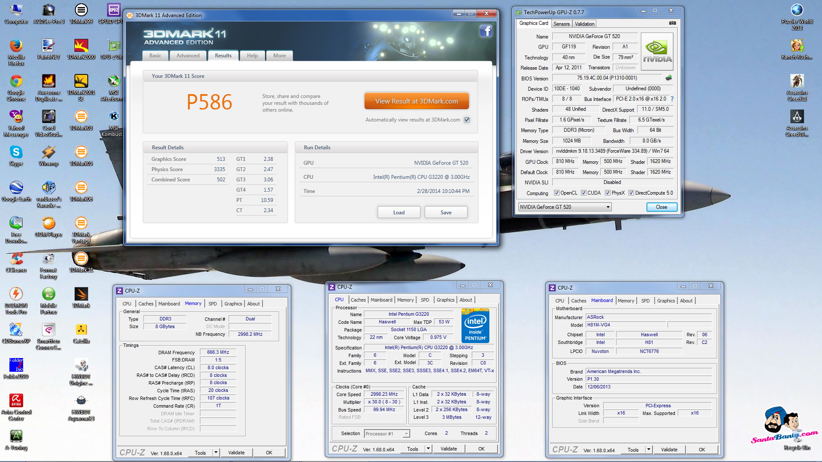Switch to the Advanced tab in 3DMark 11

(188, 56)
